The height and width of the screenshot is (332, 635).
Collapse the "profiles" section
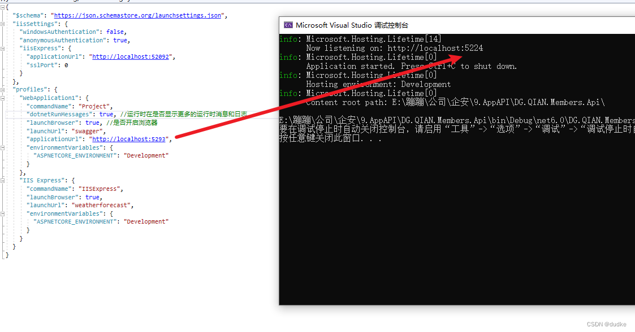click(x=2, y=90)
